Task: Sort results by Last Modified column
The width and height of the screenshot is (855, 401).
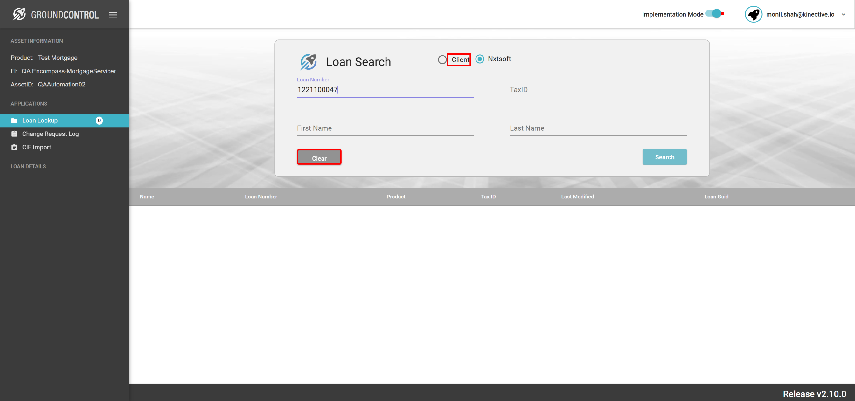Action: tap(577, 197)
